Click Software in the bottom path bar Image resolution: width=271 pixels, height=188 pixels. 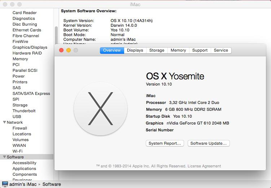click(52, 184)
